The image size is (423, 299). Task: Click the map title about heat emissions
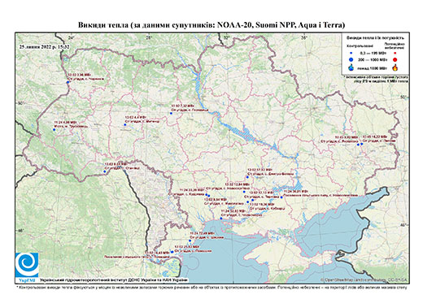(211, 25)
